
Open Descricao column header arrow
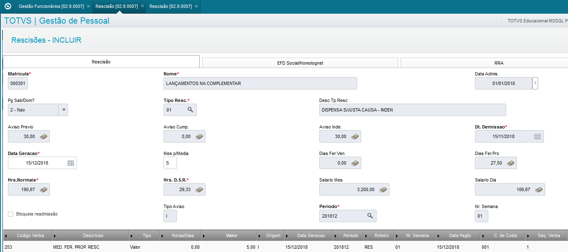click(55, 235)
